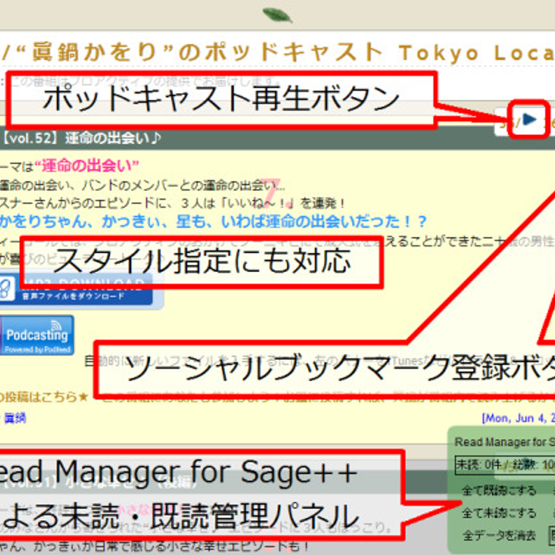This screenshot has height=555, width=555.
Task: Click 全データを消去 in Read Manager panel
Action: point(499,536)
